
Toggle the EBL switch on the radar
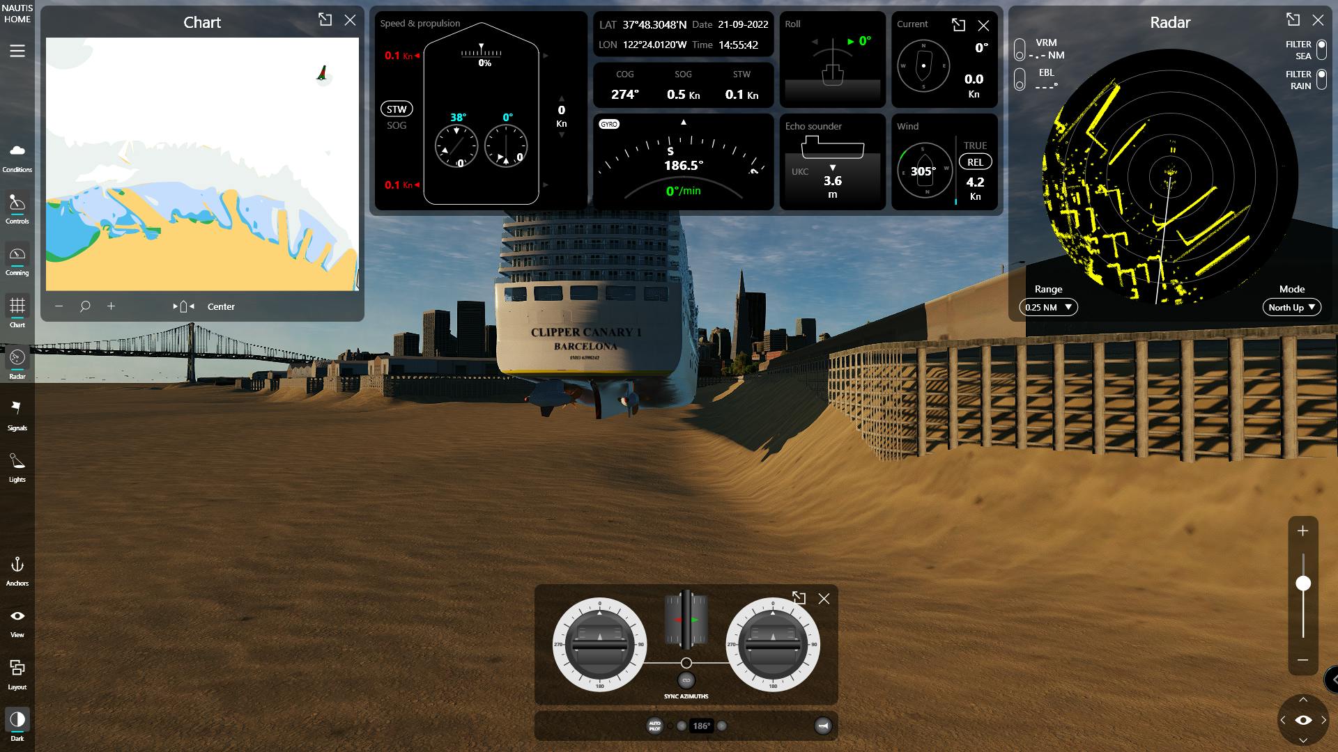[1020, 79]
